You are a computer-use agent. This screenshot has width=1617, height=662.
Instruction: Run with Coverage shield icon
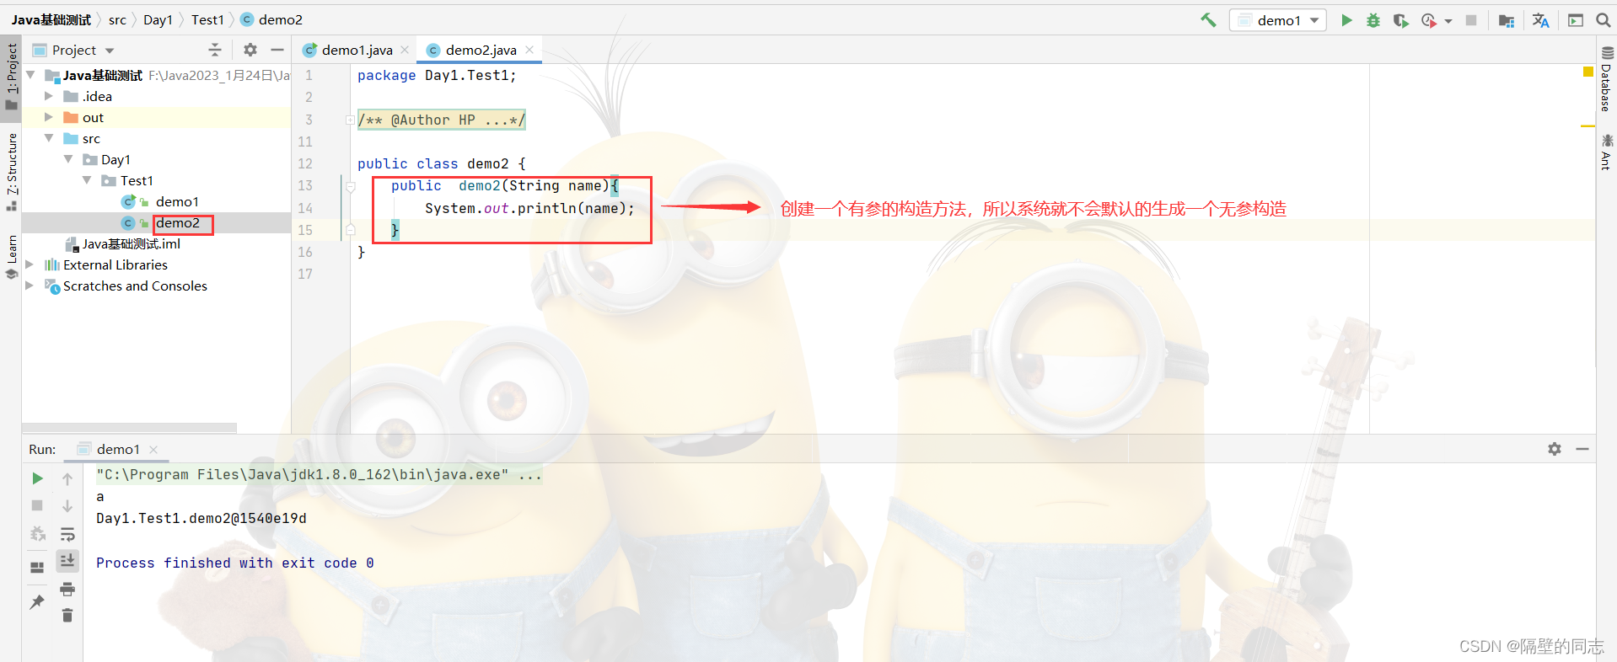point(1400,20)
